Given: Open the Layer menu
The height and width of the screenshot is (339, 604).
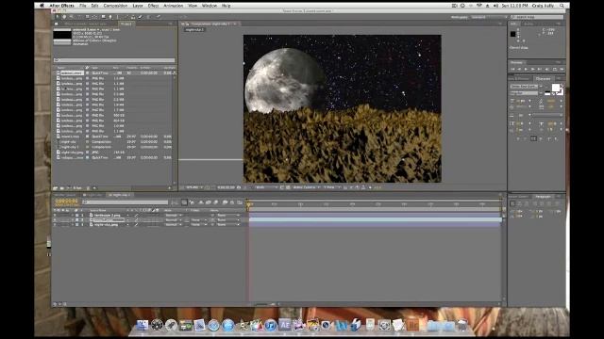Looking at the screenshot, I should pos(138,6).
